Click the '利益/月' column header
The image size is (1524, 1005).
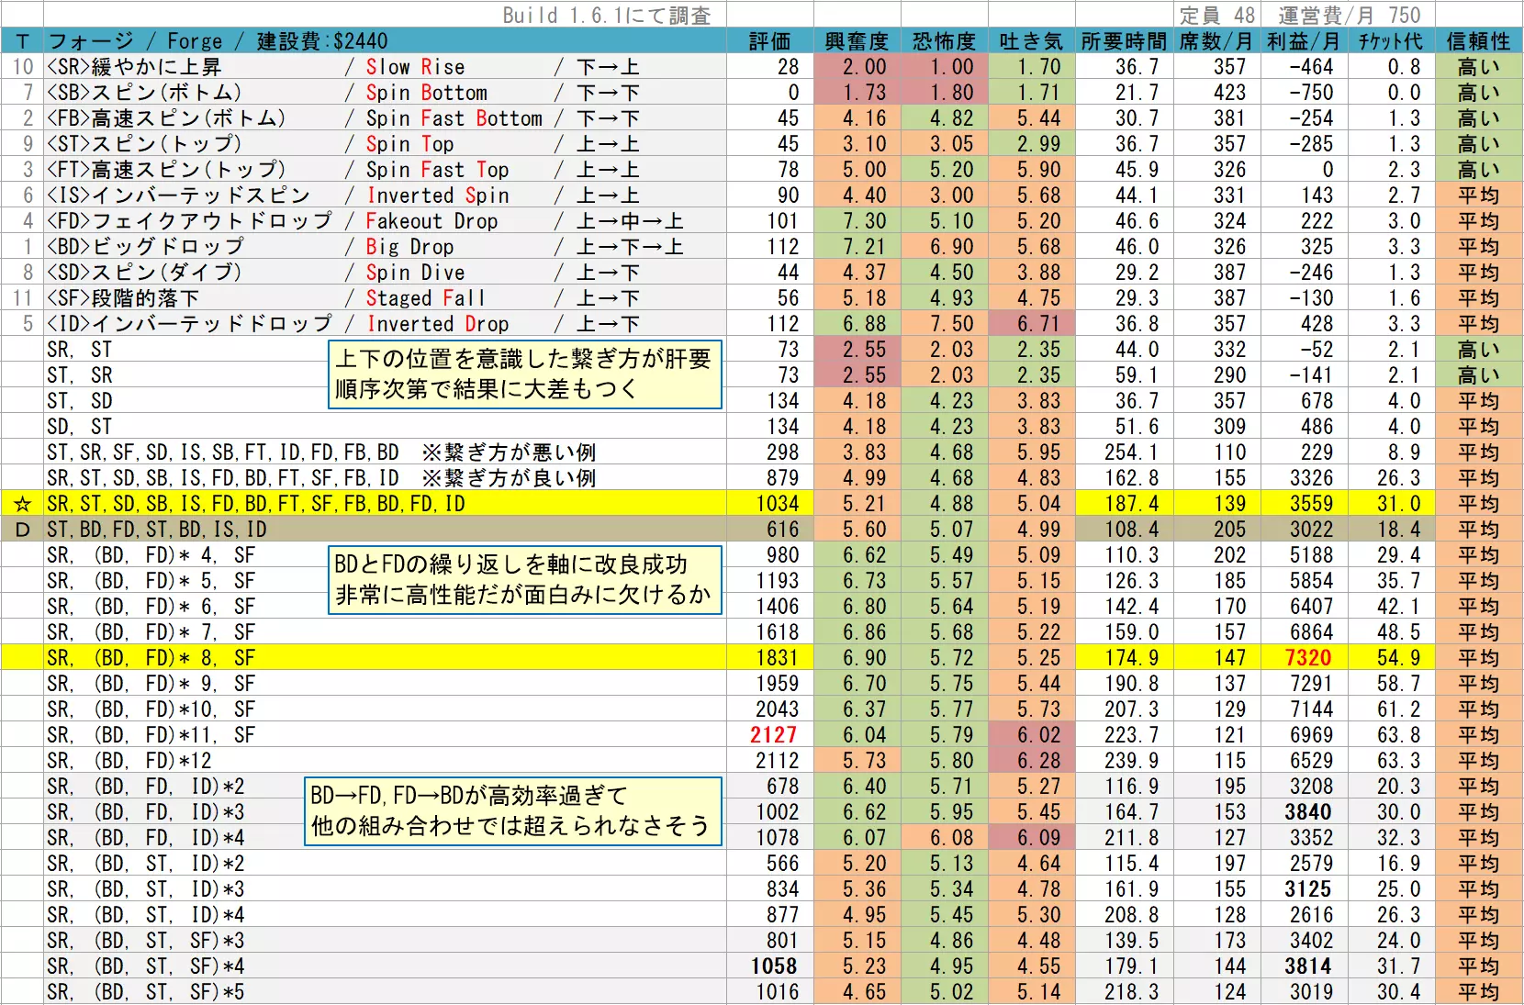pyautogui.click(x=1304, y=40)
